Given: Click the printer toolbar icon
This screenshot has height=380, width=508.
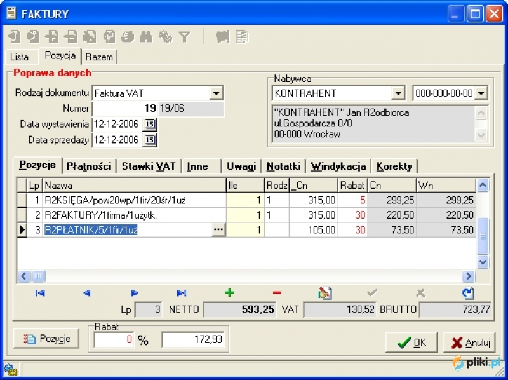Looking at the screenshot, I should point(128,37).
